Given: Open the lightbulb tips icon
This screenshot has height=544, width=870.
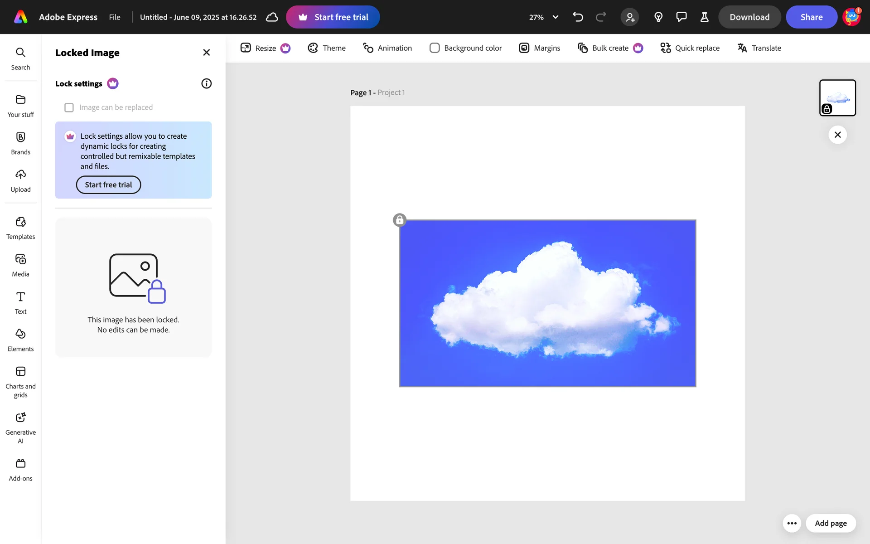Looking at the screenshot, I should pyautogui.click(x=658, y=17).
